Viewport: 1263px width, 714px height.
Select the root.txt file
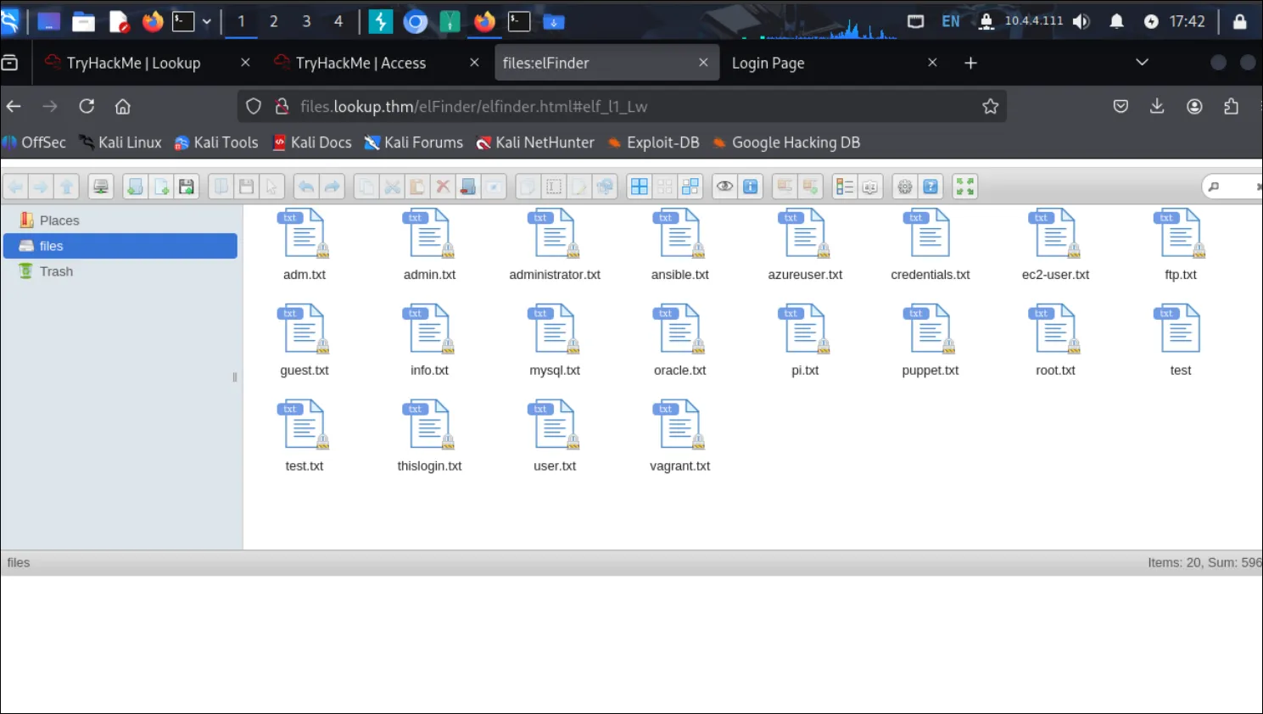[1055, 340]
